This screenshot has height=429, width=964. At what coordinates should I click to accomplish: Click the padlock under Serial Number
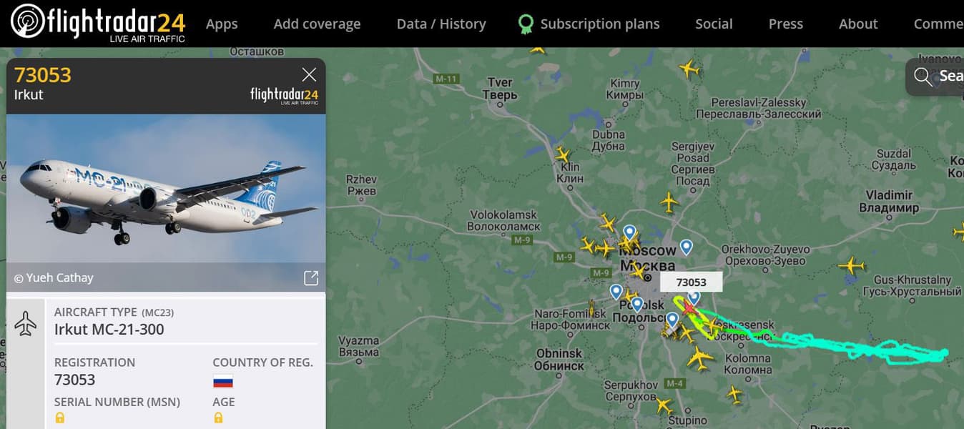[x=60, y=418]
